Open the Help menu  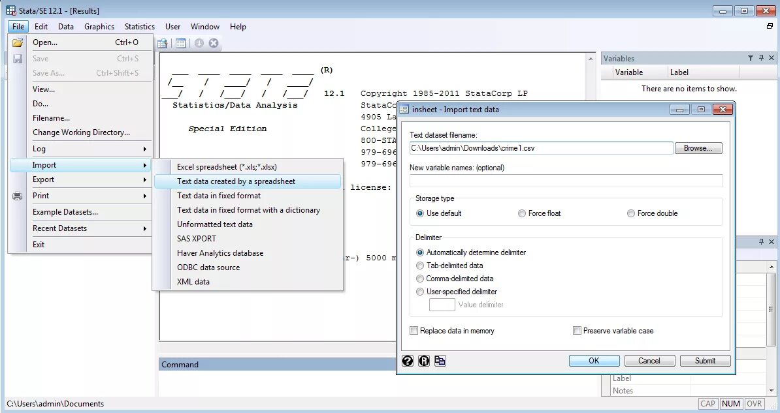coord(238,26)
